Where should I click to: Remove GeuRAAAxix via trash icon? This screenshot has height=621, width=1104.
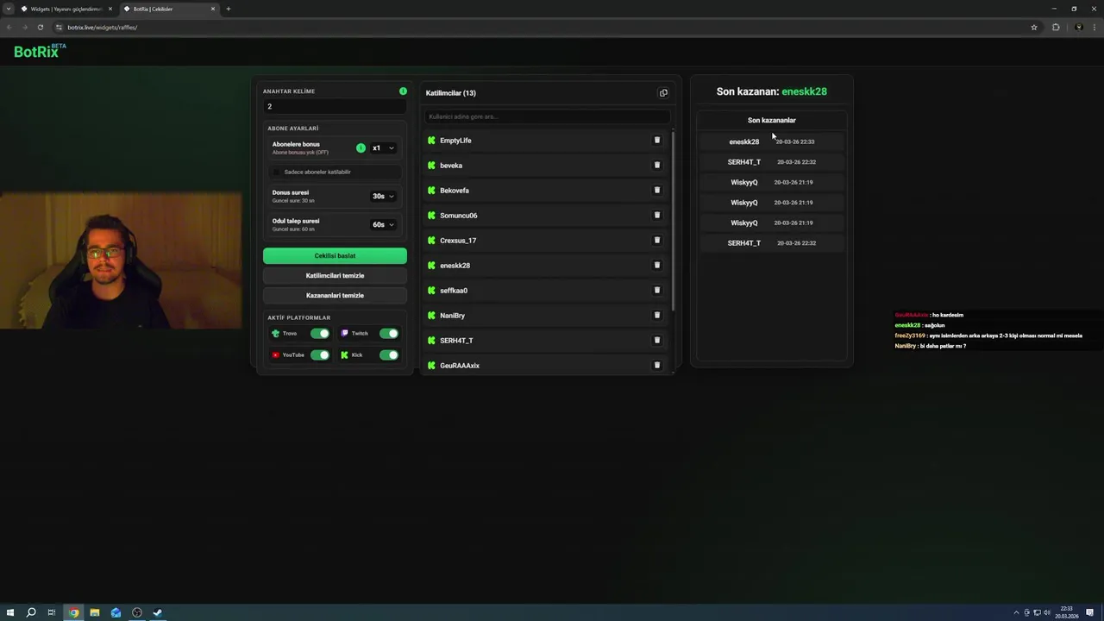click(656, 365)
